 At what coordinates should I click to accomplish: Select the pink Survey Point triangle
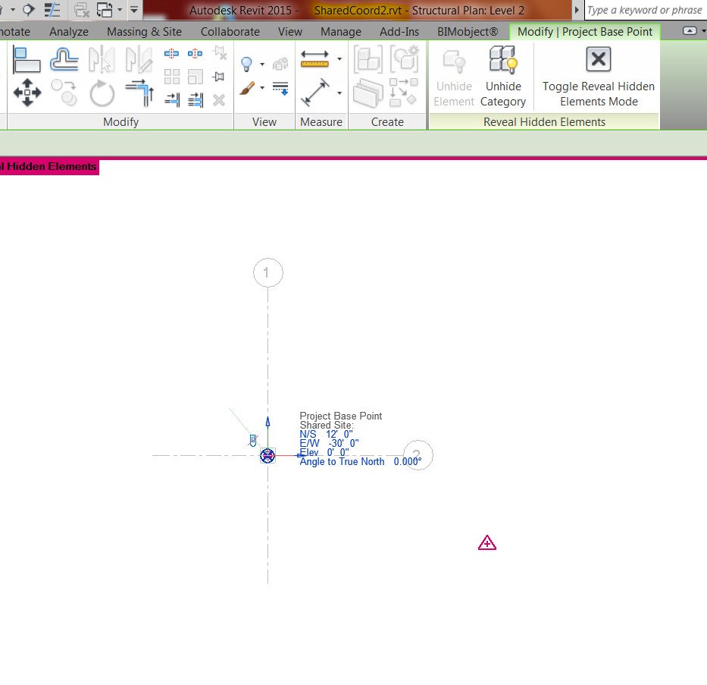point(487,543)
